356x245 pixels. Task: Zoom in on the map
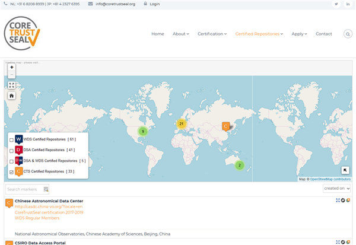(11, 67)
